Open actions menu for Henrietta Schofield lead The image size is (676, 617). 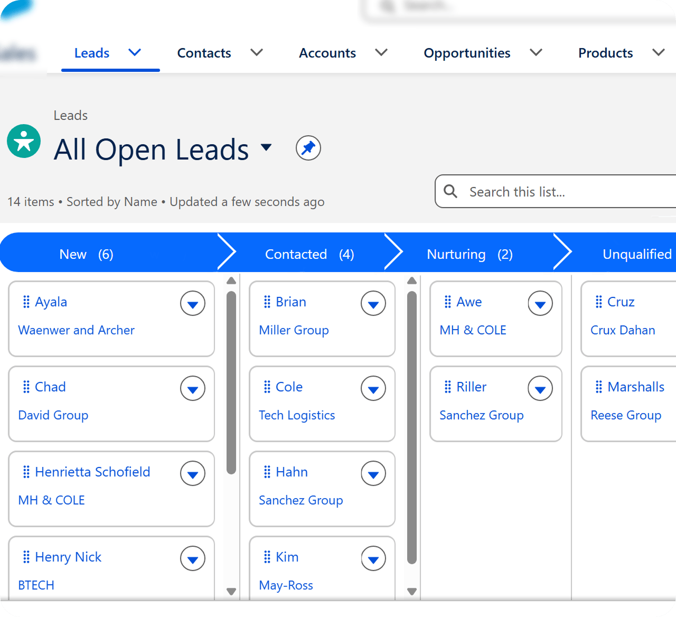(193, 474)
